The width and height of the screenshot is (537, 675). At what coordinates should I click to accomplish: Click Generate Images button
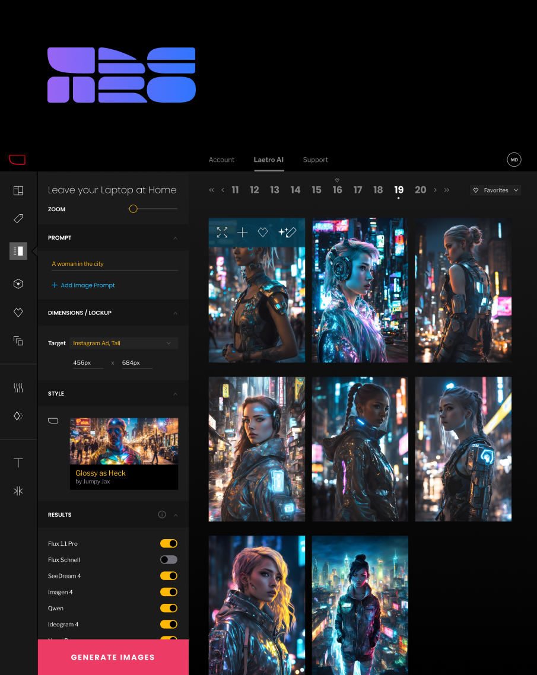(113, 657)
